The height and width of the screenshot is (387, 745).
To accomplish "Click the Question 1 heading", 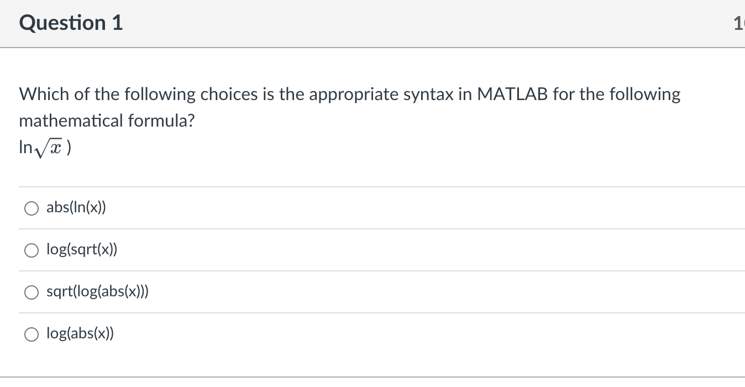I will [x=71, y=23].
